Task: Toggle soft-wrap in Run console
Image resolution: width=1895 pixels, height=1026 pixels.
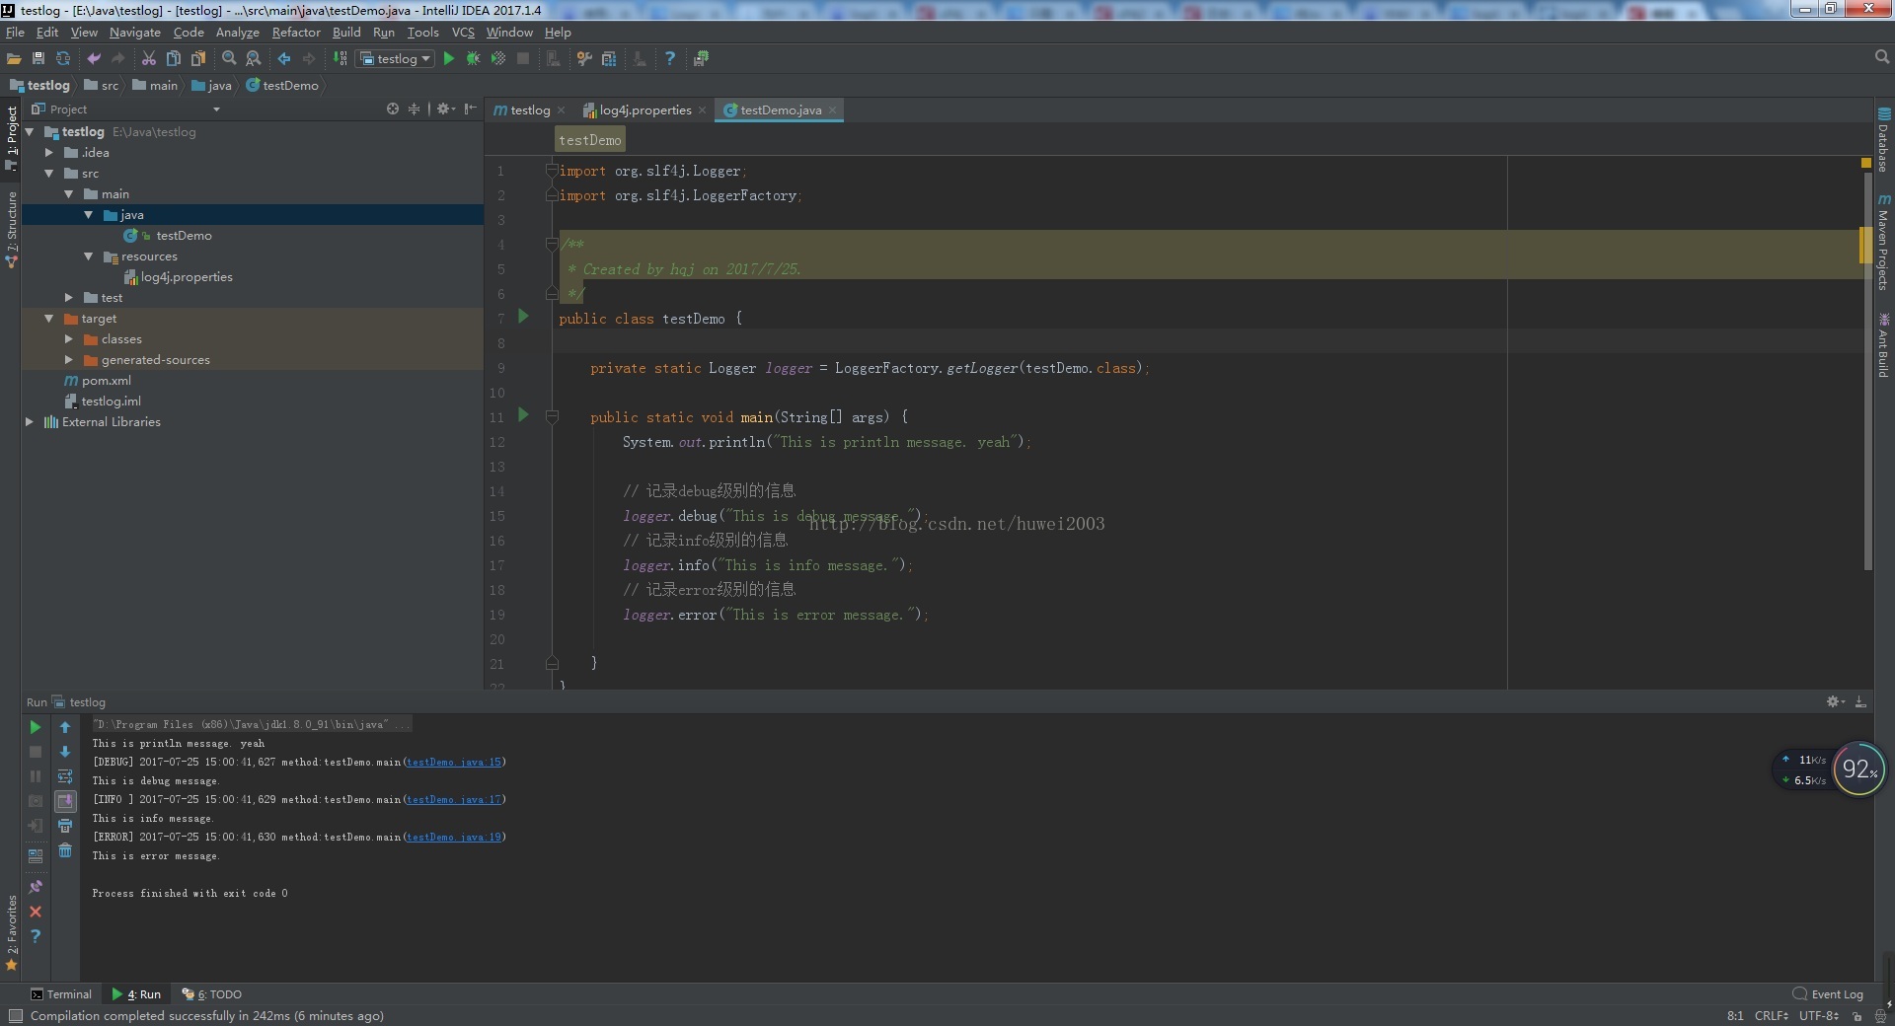Action: [x=65, y=776]
